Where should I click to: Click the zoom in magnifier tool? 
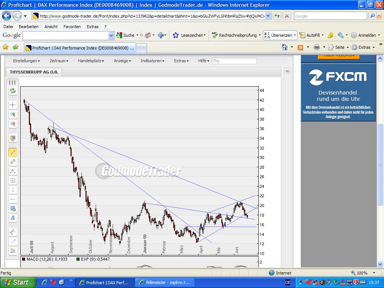click(x=13, y=114)
